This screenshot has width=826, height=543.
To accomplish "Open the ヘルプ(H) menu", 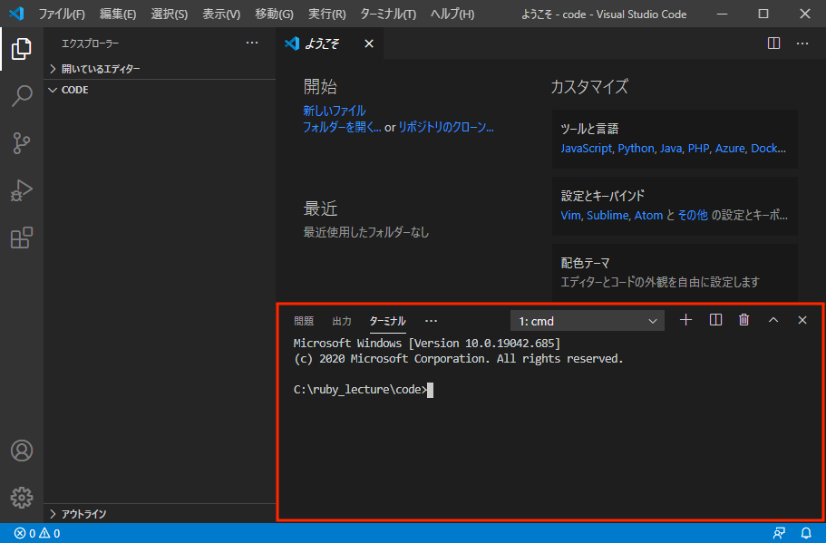I will point(452,14).
